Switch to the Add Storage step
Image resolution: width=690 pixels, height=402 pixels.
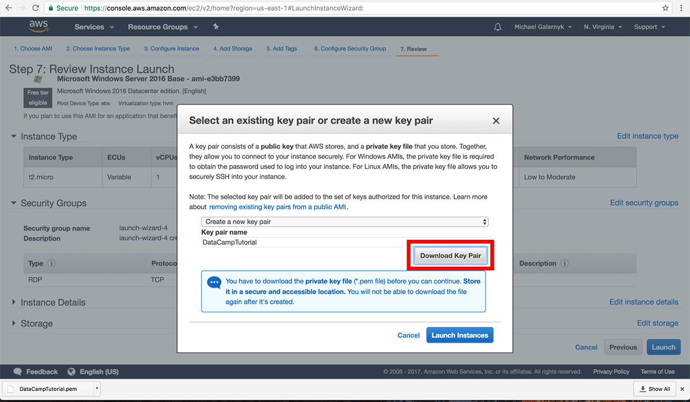(x=233, y=49)
